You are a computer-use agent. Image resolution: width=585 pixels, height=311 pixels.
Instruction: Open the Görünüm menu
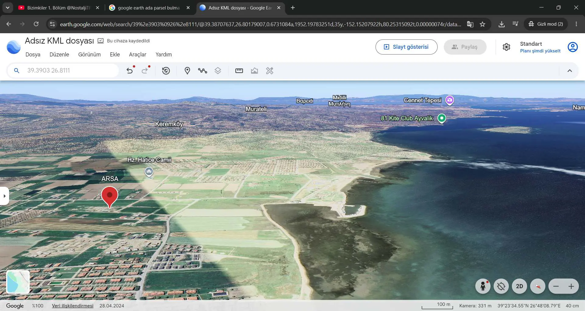tap(90, 55)
